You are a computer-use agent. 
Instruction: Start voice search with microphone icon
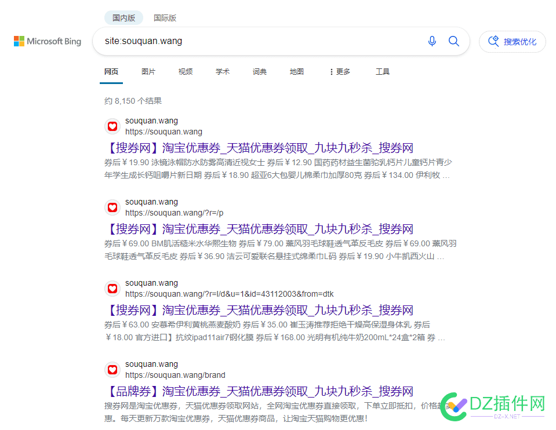coord(432,41)
